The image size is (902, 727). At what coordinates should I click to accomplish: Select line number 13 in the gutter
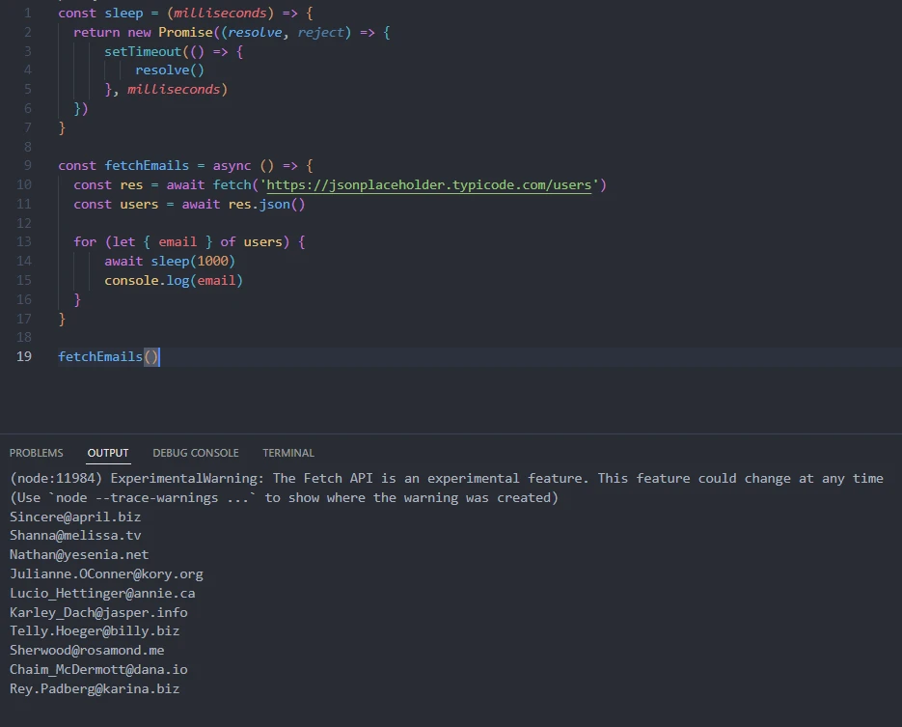pyautogui.click(x=24, y=241)
